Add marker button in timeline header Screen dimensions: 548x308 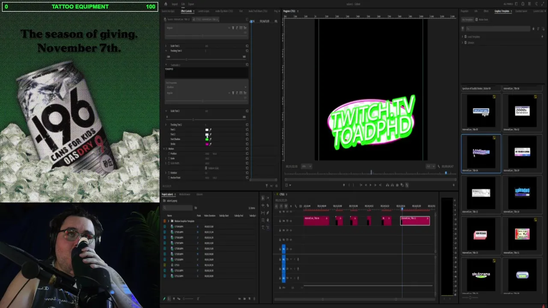tap(291, 206)
